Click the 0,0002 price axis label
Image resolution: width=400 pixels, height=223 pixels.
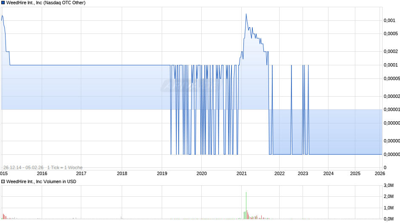pyautogui.click(x=391, y=52)
